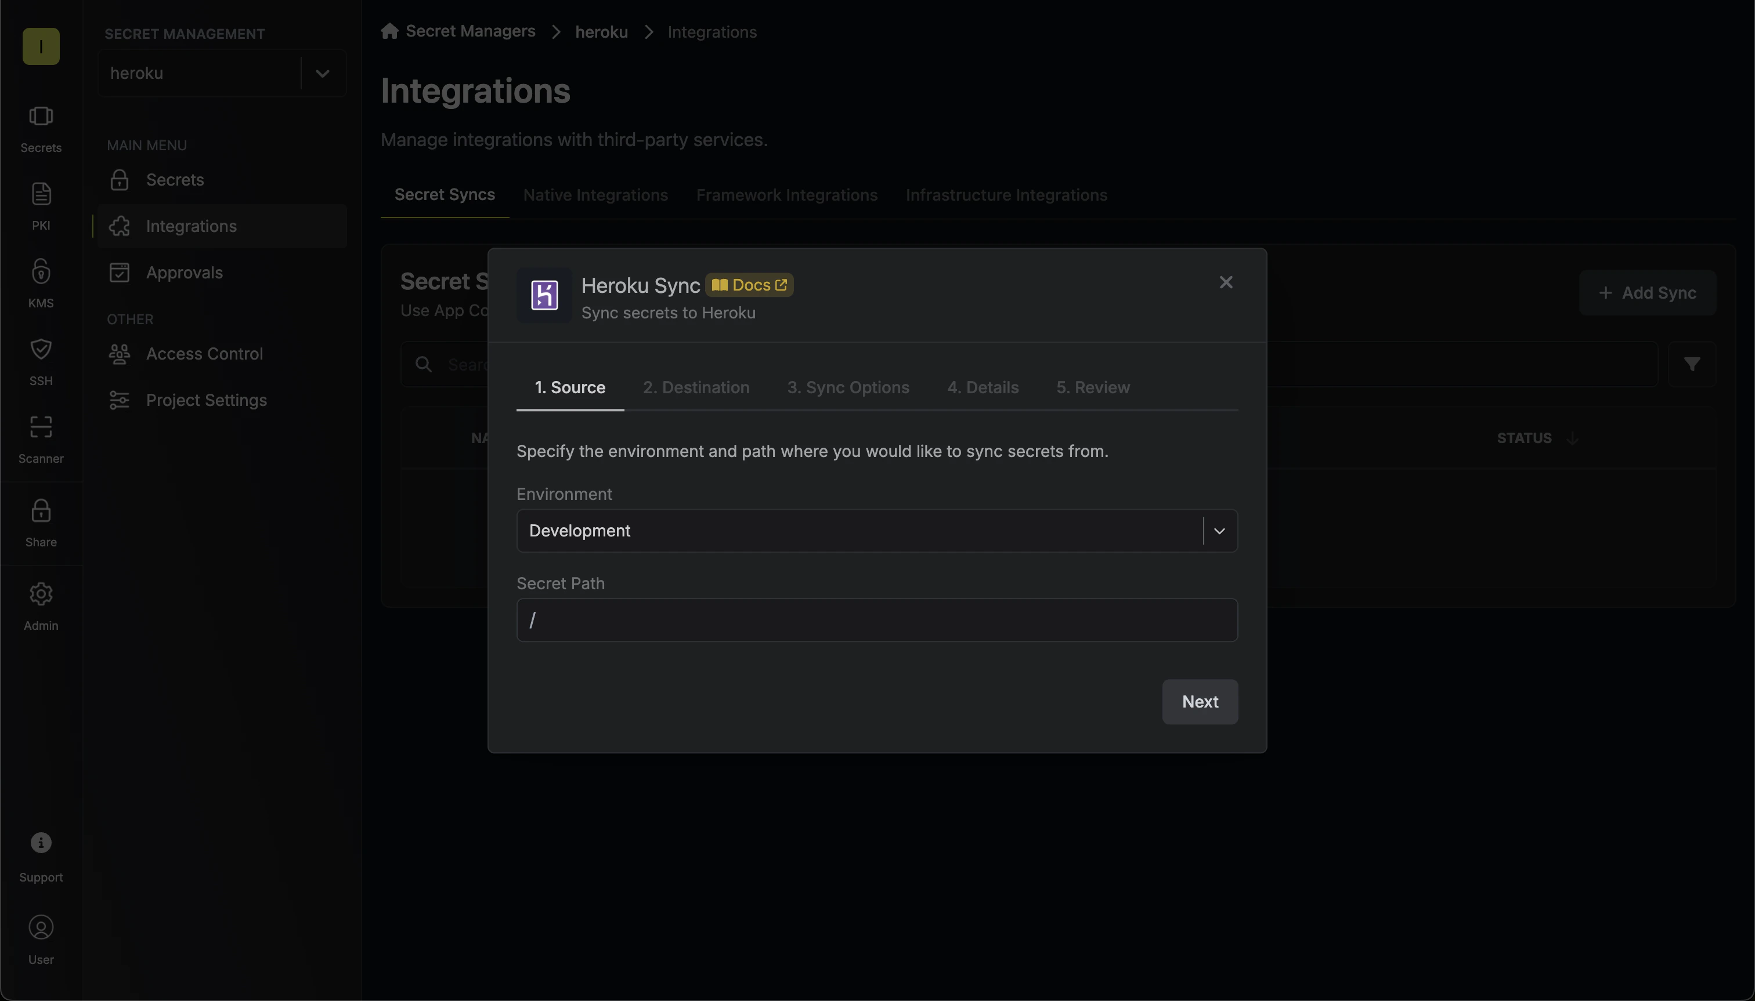The width and height of the screenshot is (1755, 1001).
Task: Focus the Secret Path input field
Action: pos(876,620)
